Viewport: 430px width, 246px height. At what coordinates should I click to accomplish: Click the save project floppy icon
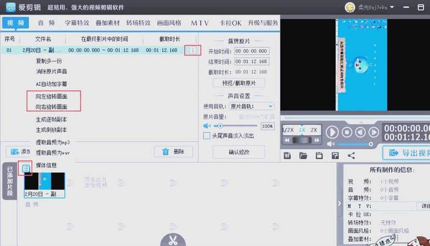point(319,155)
